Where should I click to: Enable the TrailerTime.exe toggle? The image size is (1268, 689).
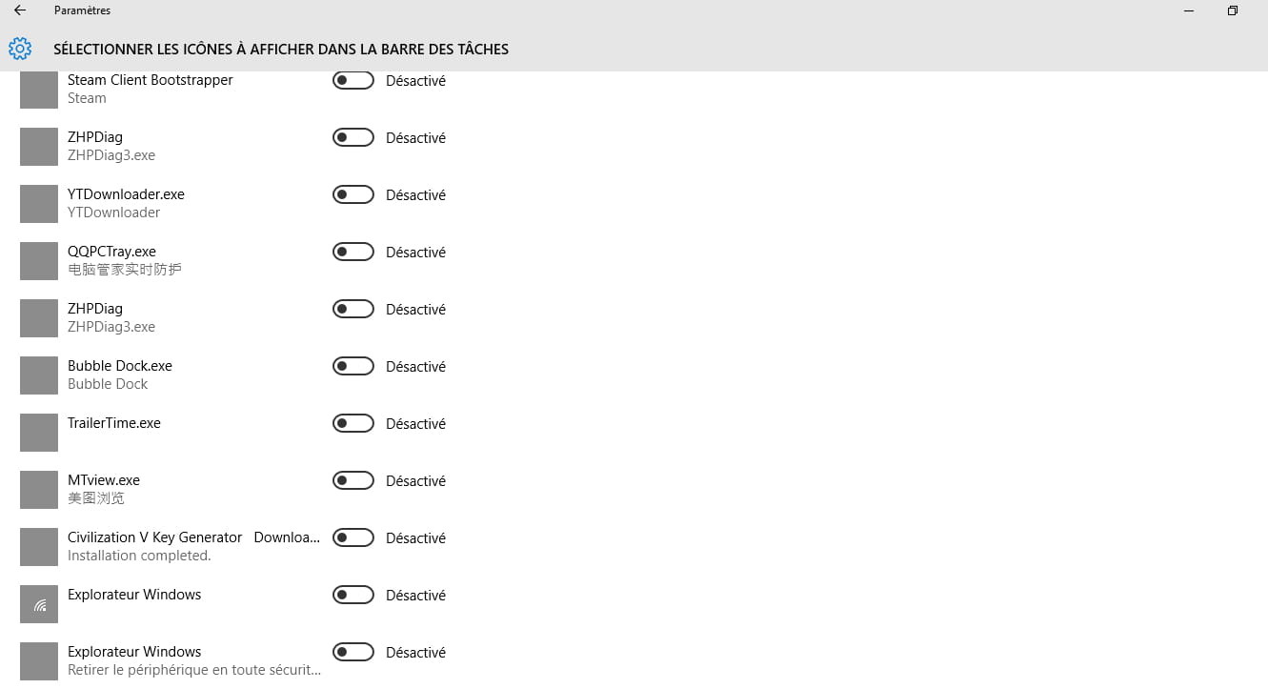pos(352,423)
